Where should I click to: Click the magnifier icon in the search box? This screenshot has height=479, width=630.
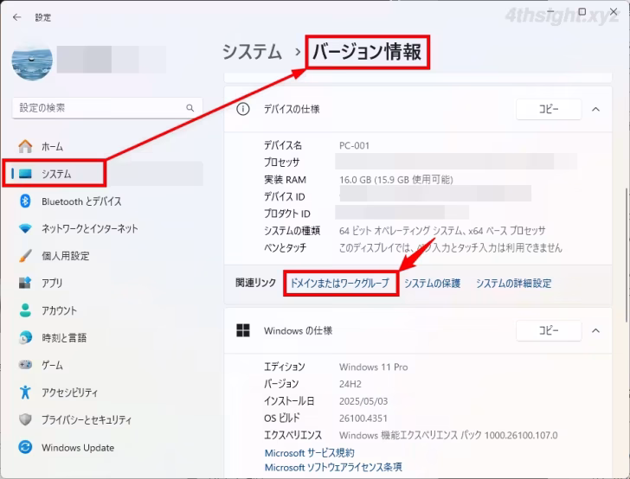pos(190,107)
